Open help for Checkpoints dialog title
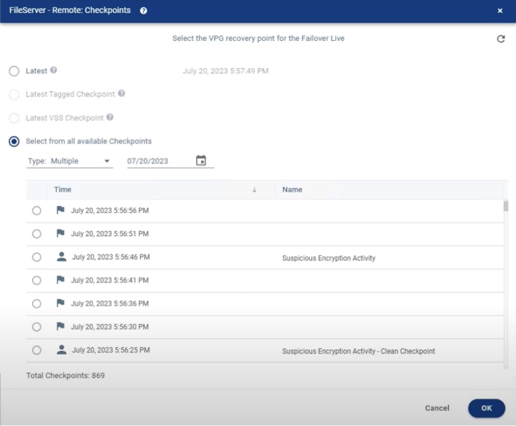Image resolution: width=516 pixels, height=426 pixels. (143, 10)
